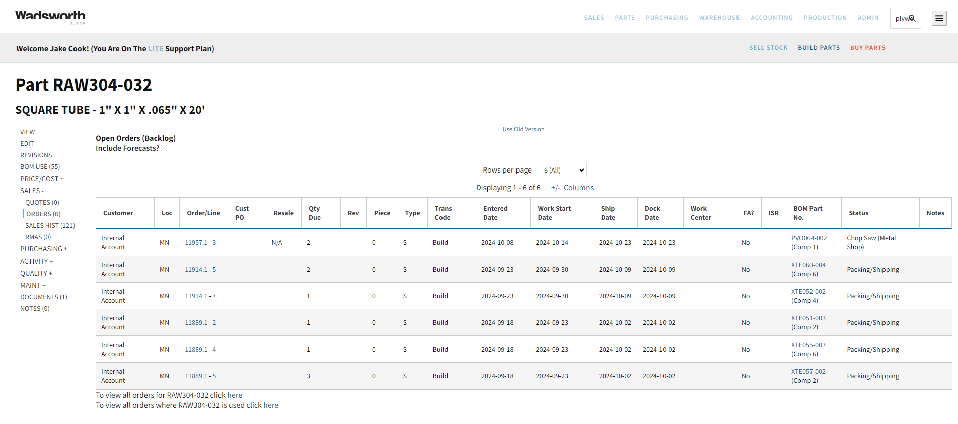The width and height of the screenshot is (958, 424).
Task: Toggle table columns with +/- Columns
Action: click(x=572, y=188)
